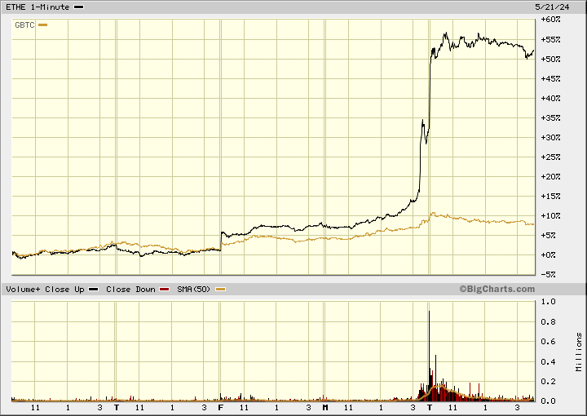The image size is (587, 416).
Task: Click the date "5/21/24" in the header
Action: coord(552,7)
